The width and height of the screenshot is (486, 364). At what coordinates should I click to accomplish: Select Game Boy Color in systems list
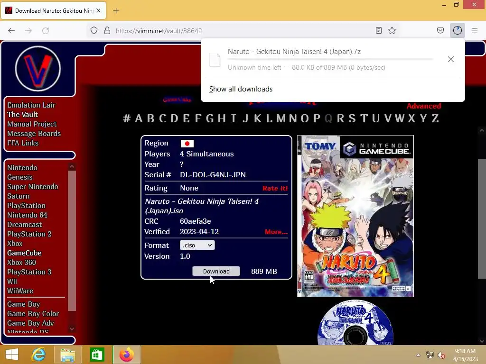tap(33, 314)
